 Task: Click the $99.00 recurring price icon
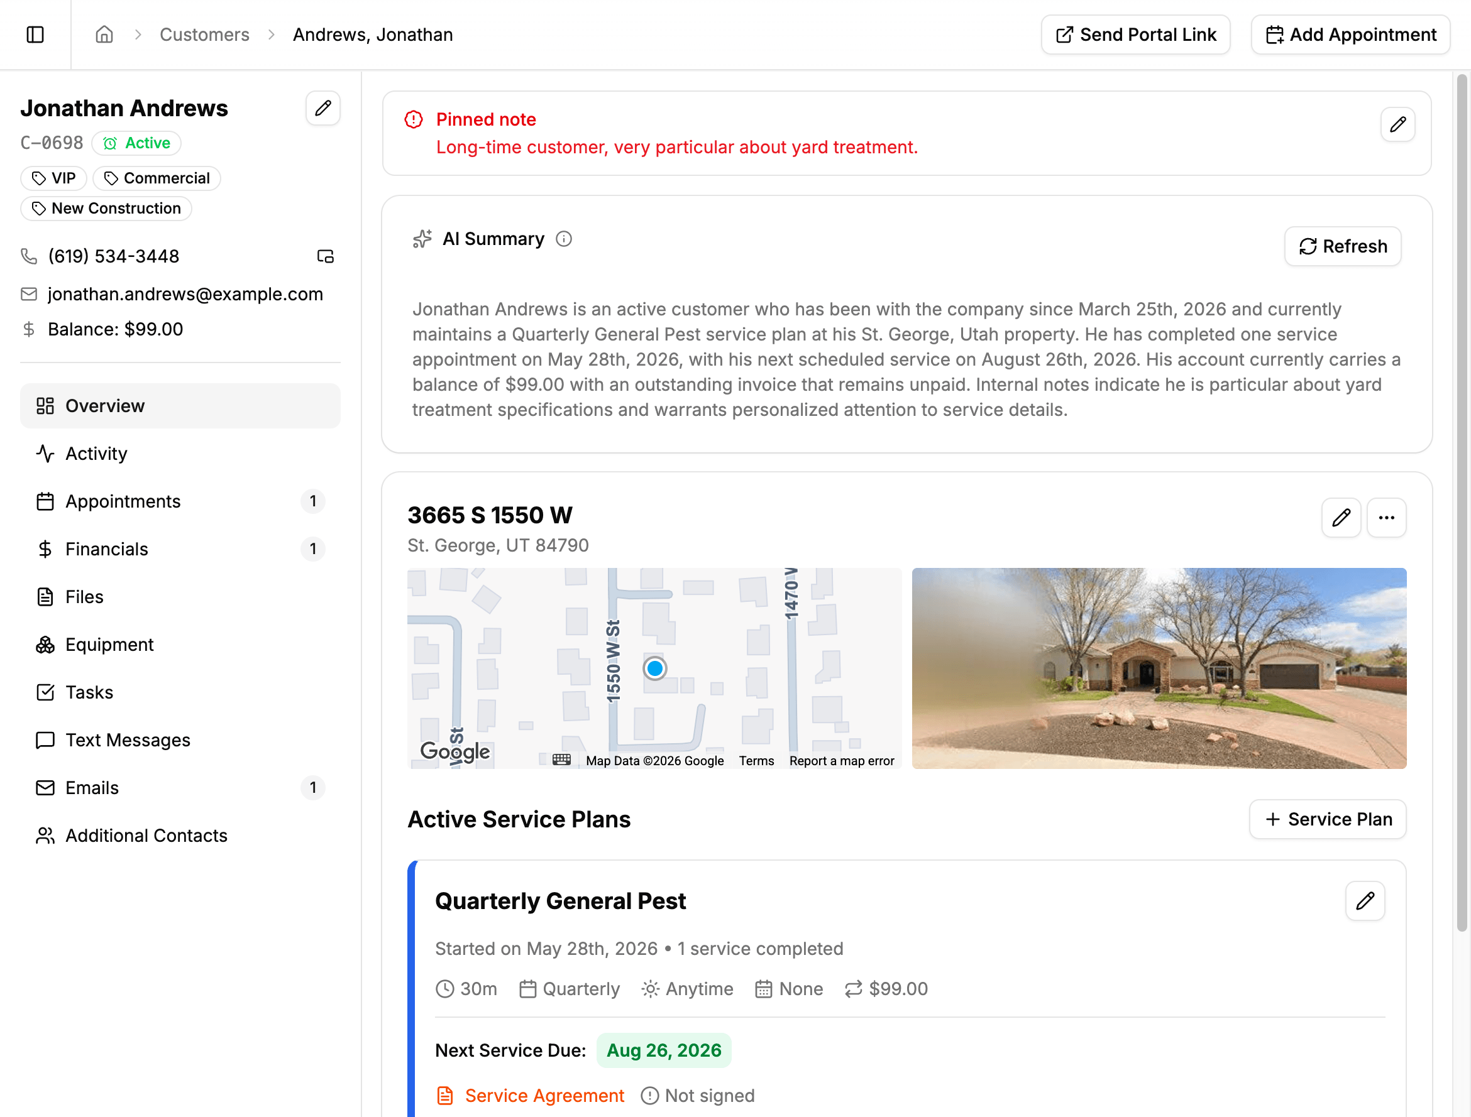(854, 989)
